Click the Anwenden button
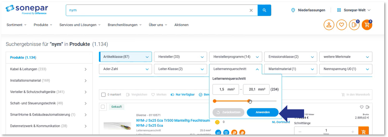The height and width of the screenshot is (137, 388). tap(263, 112)
